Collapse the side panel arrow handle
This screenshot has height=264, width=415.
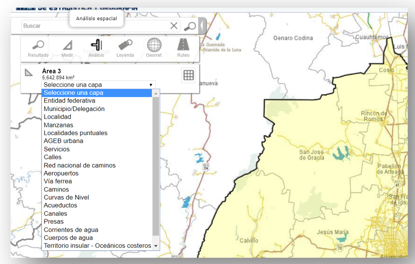pyautogui.click(x=202, y=26)
